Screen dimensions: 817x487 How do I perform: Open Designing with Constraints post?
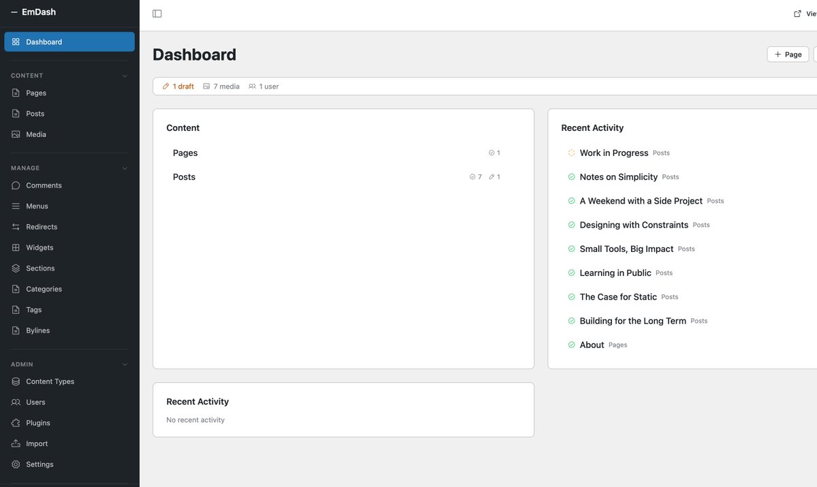click(634, 225)
